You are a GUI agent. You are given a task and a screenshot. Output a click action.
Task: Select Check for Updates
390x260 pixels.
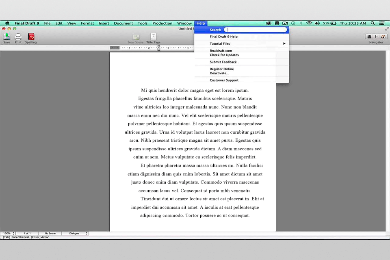[241, 55]
